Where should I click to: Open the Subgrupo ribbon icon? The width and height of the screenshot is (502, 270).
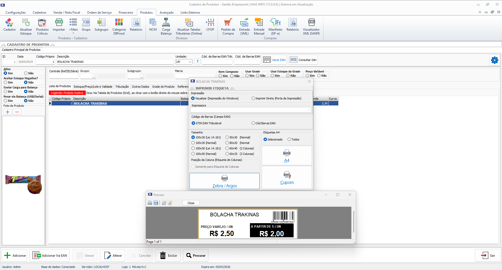[101, 25]
